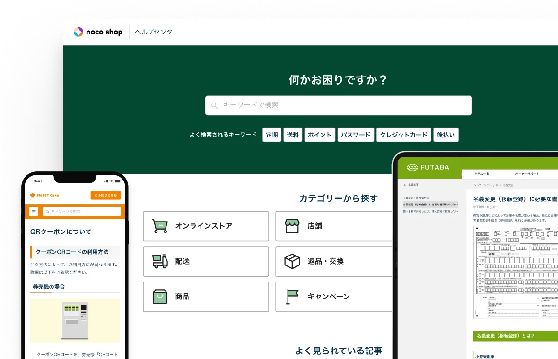Select the 配送 delivery truck icon
Image resolution: width=558 pixels, height=359 pixels.
point(159,261)
